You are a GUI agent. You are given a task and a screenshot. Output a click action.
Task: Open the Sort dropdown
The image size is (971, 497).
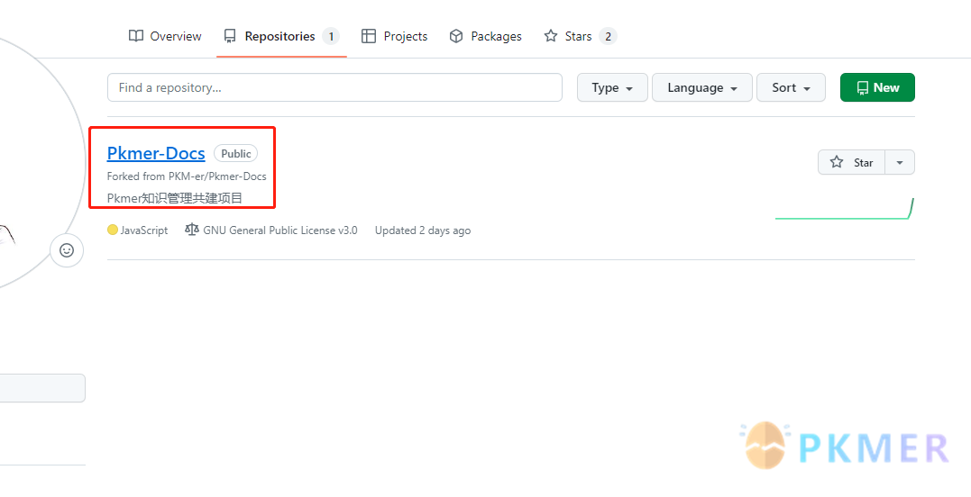click(x=791, y=87)
